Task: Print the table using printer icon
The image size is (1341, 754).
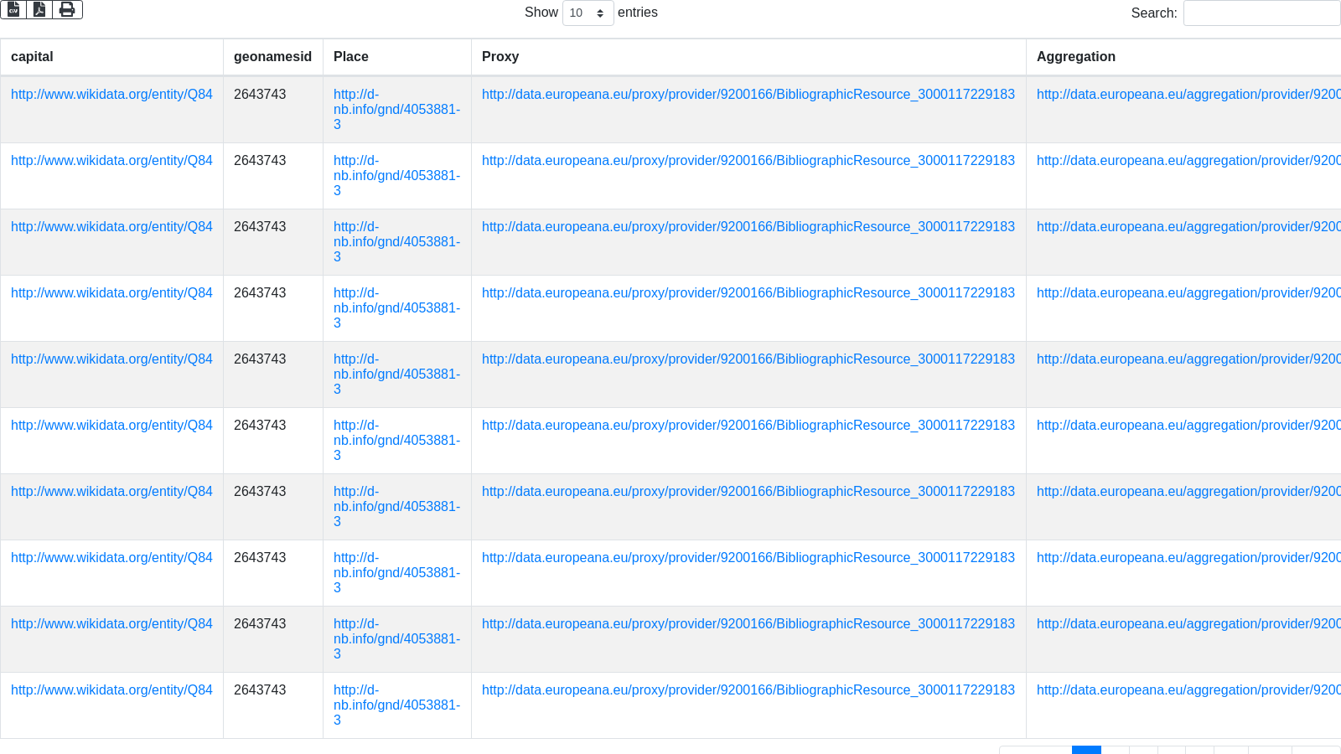Action: [x=67, y=9]
